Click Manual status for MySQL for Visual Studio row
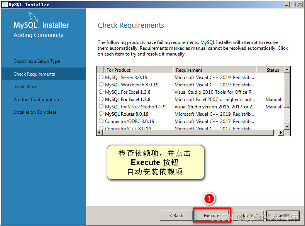This screenshot has height=226, width=305. click(x=273, y=107)
